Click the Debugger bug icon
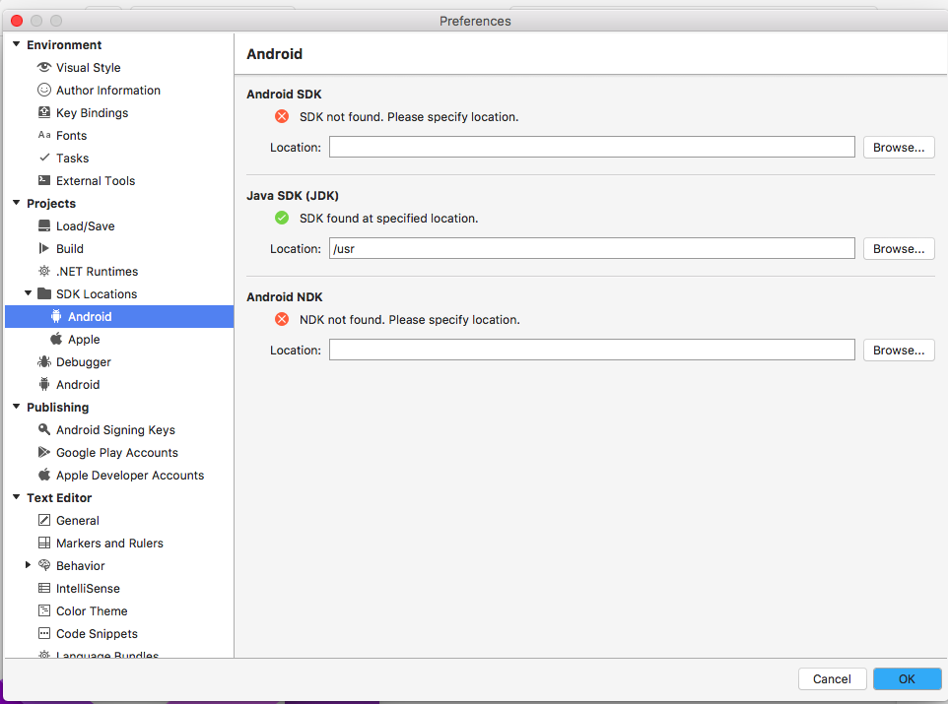The width and height of the screenshot is (948, 704). [44, 361]
